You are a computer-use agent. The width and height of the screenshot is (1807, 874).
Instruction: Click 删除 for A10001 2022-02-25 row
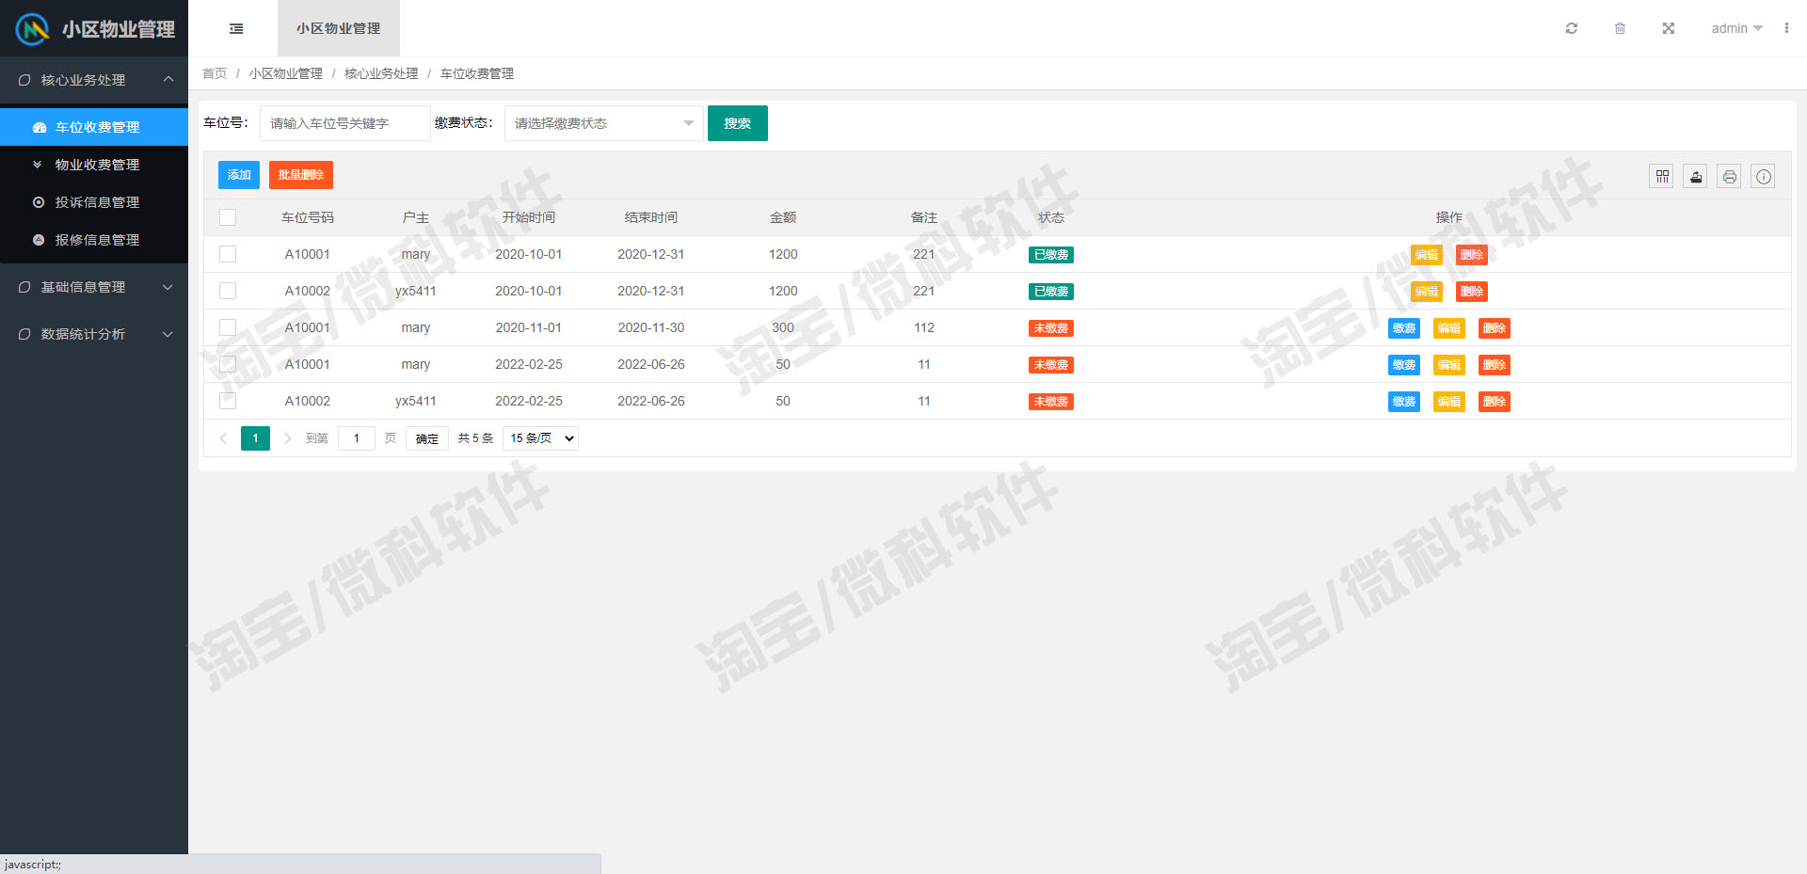tap(1495, 365)
